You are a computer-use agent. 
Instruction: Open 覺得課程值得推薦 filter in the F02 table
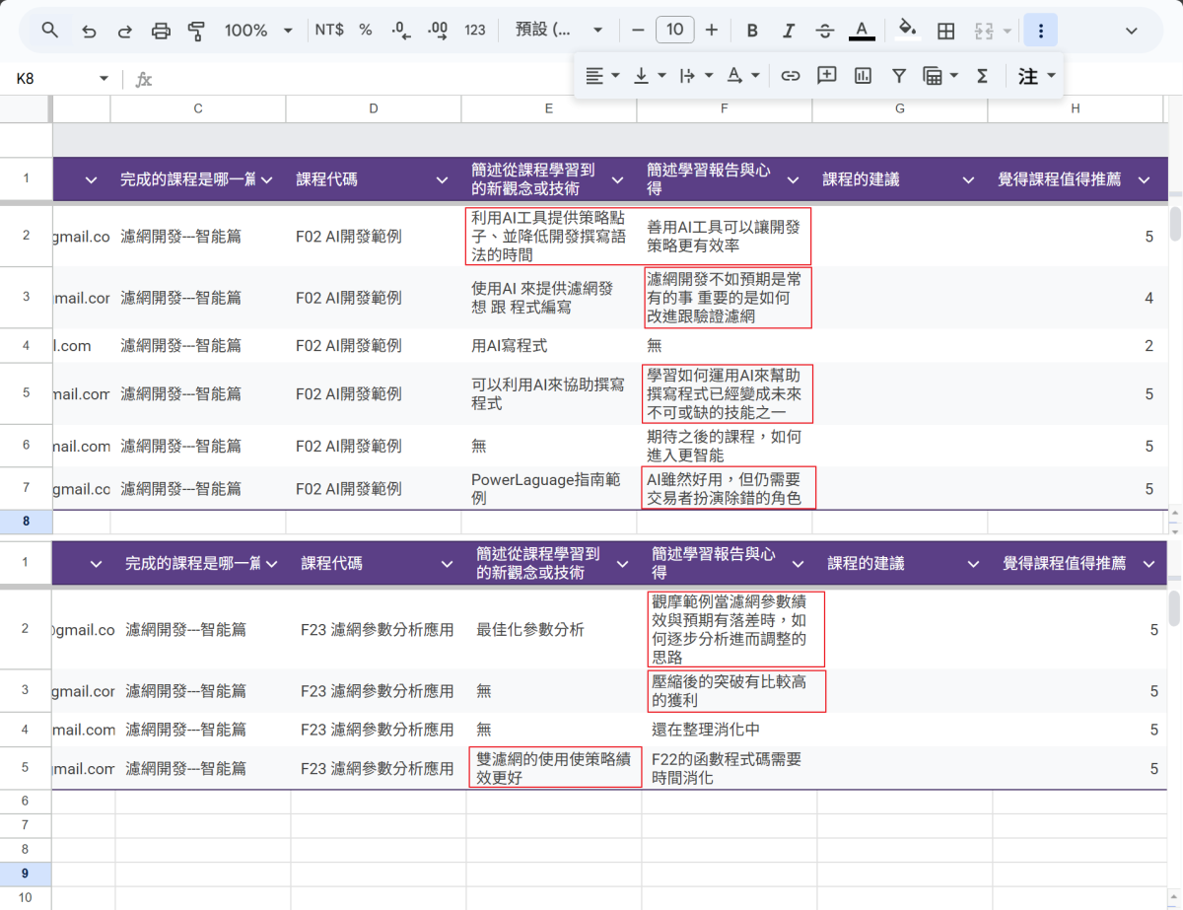click(x=1144, y=179)
